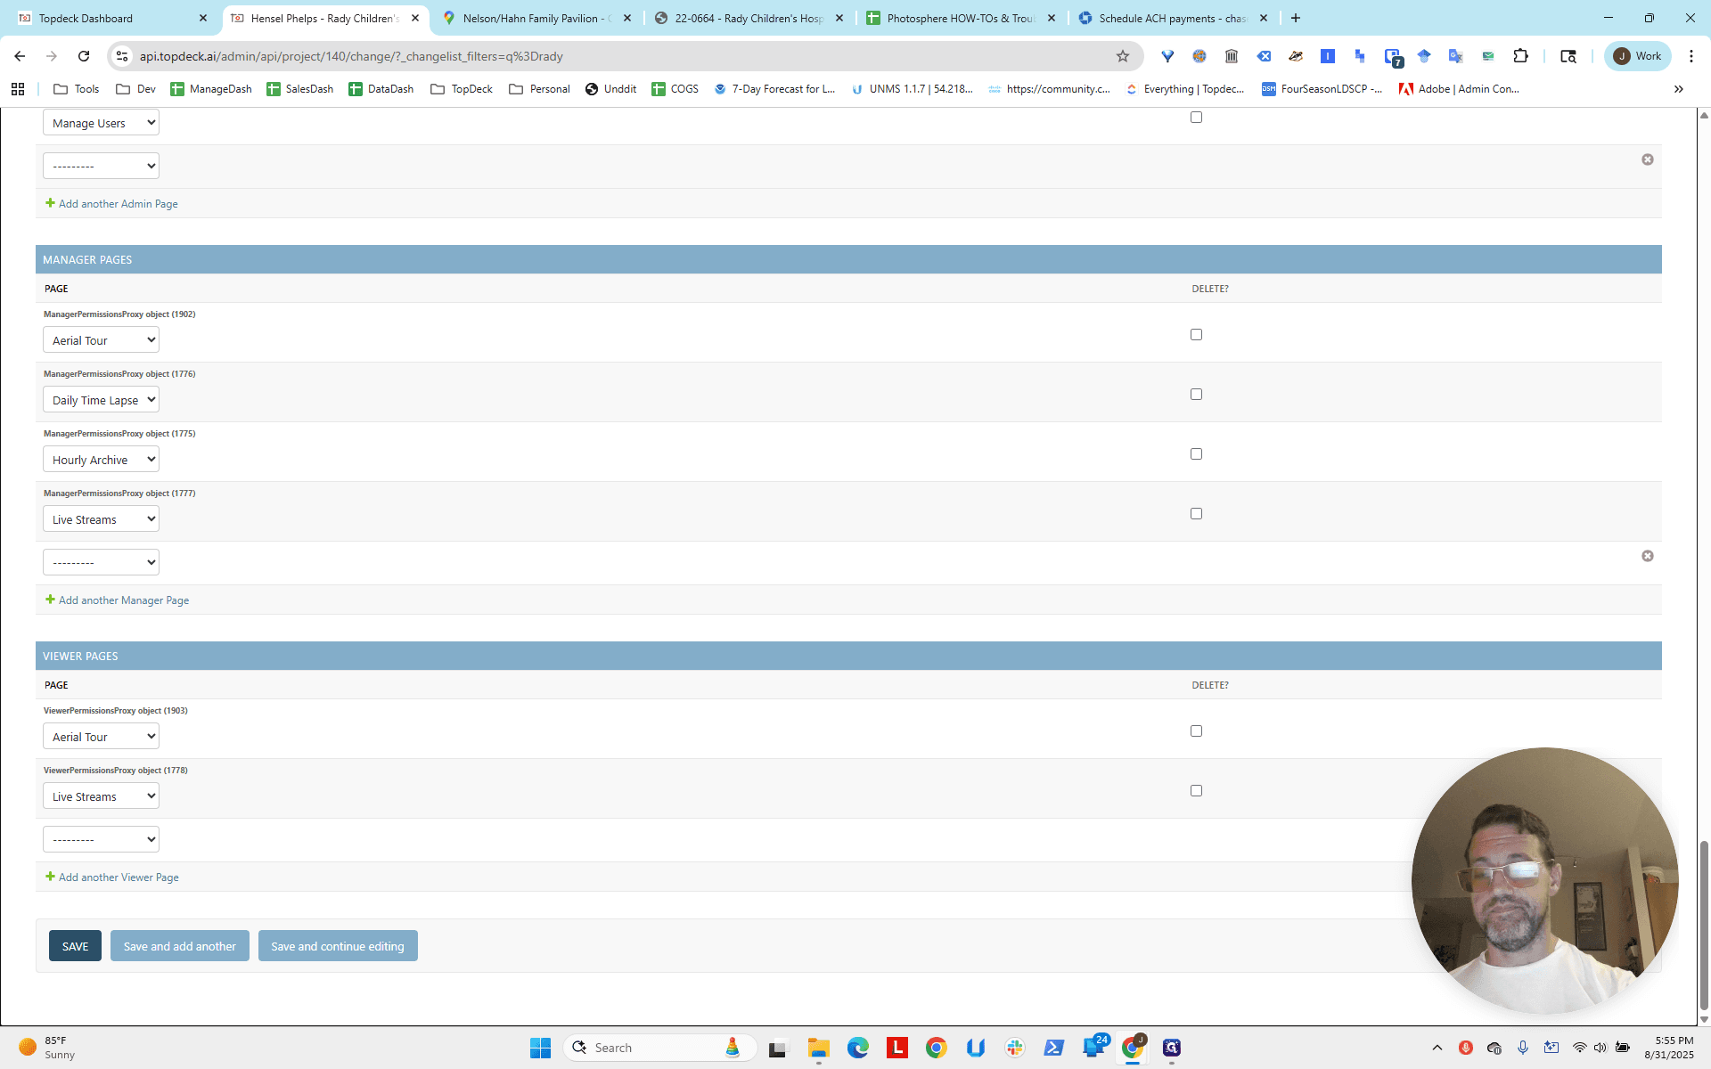
Task: Switch to Schedule ACH payments tab
Action: 1172,18
